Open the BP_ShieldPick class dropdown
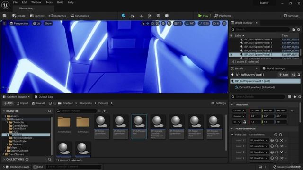 coord(259,158)
